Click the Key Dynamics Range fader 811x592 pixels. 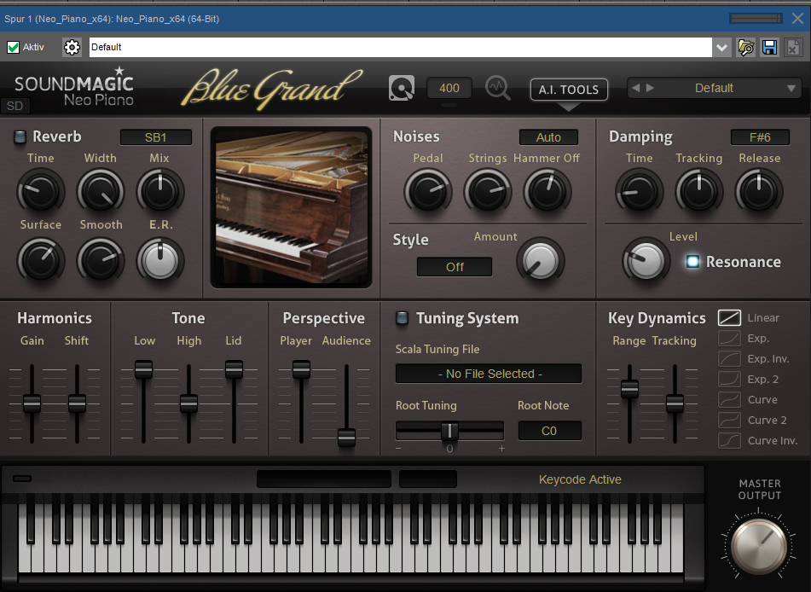pyautogui.click(x=629, y=389)
